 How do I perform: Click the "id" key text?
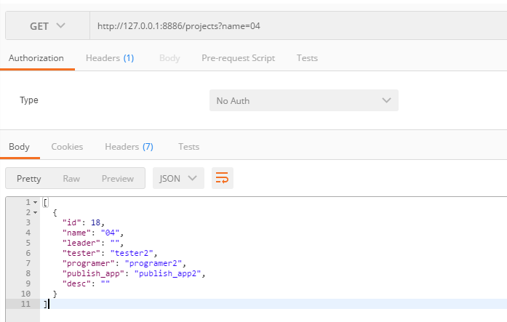(x=72, y=222)
